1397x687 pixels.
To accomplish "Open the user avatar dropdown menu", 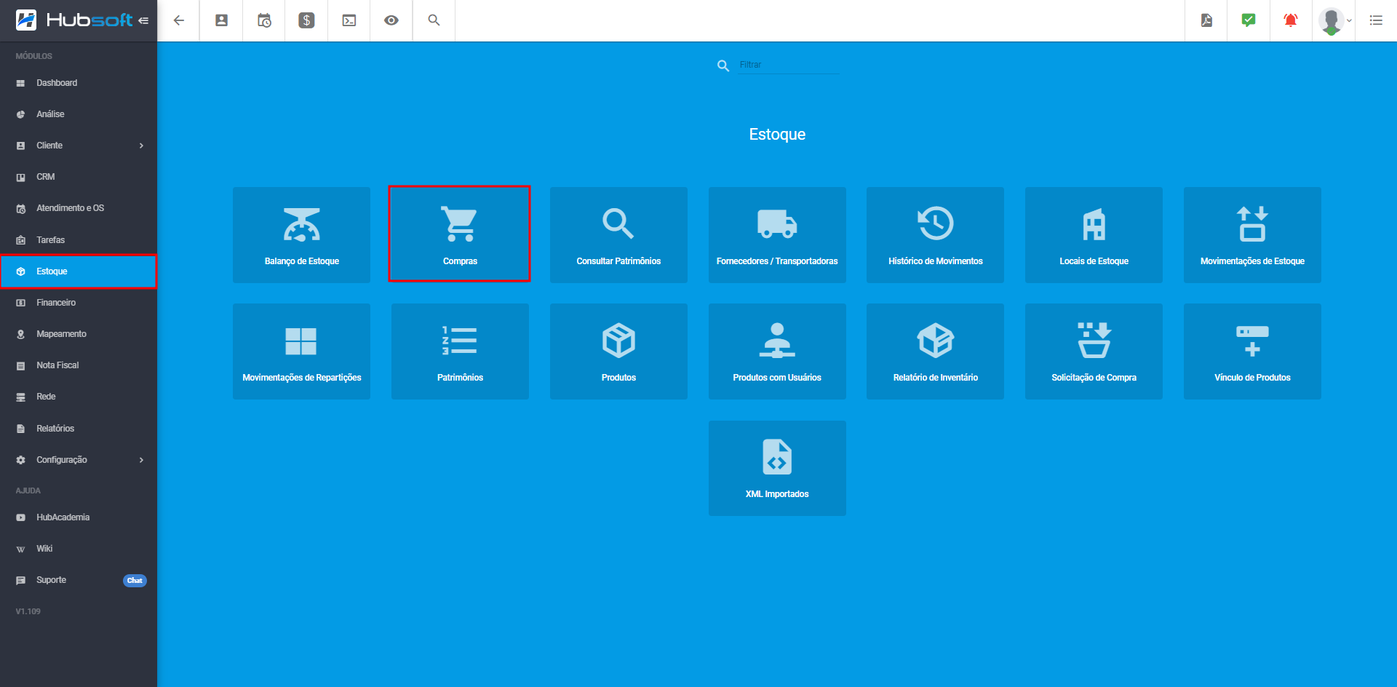I will [x=1334, y=20].
